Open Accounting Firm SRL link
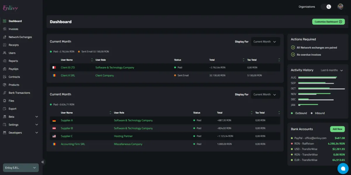Screen dimensions: 351x175 [x=73, y=144]
